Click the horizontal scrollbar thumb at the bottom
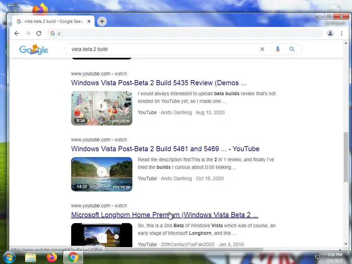 (184, 249)
